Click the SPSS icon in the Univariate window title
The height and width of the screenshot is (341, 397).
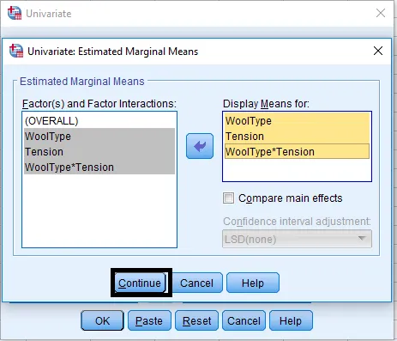click(x=15, y=13)
